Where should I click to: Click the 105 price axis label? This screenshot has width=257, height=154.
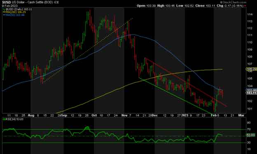(250, 78)
